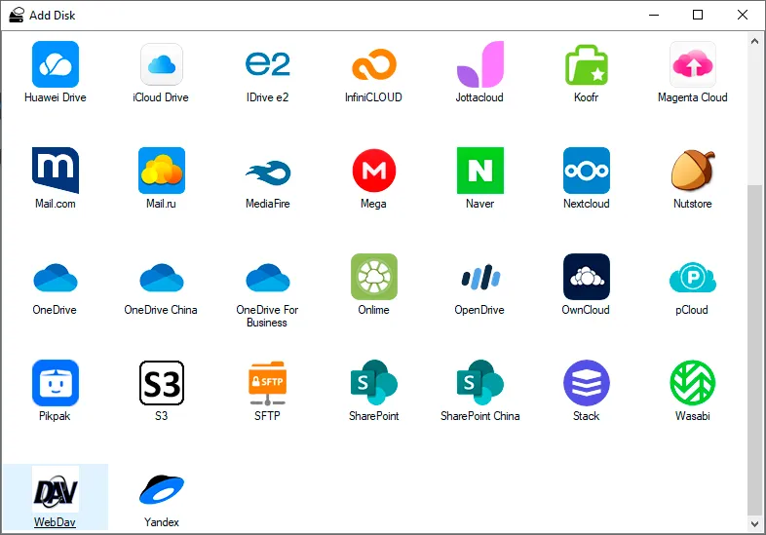Choose the S3 storage icon

coord(161,383)
